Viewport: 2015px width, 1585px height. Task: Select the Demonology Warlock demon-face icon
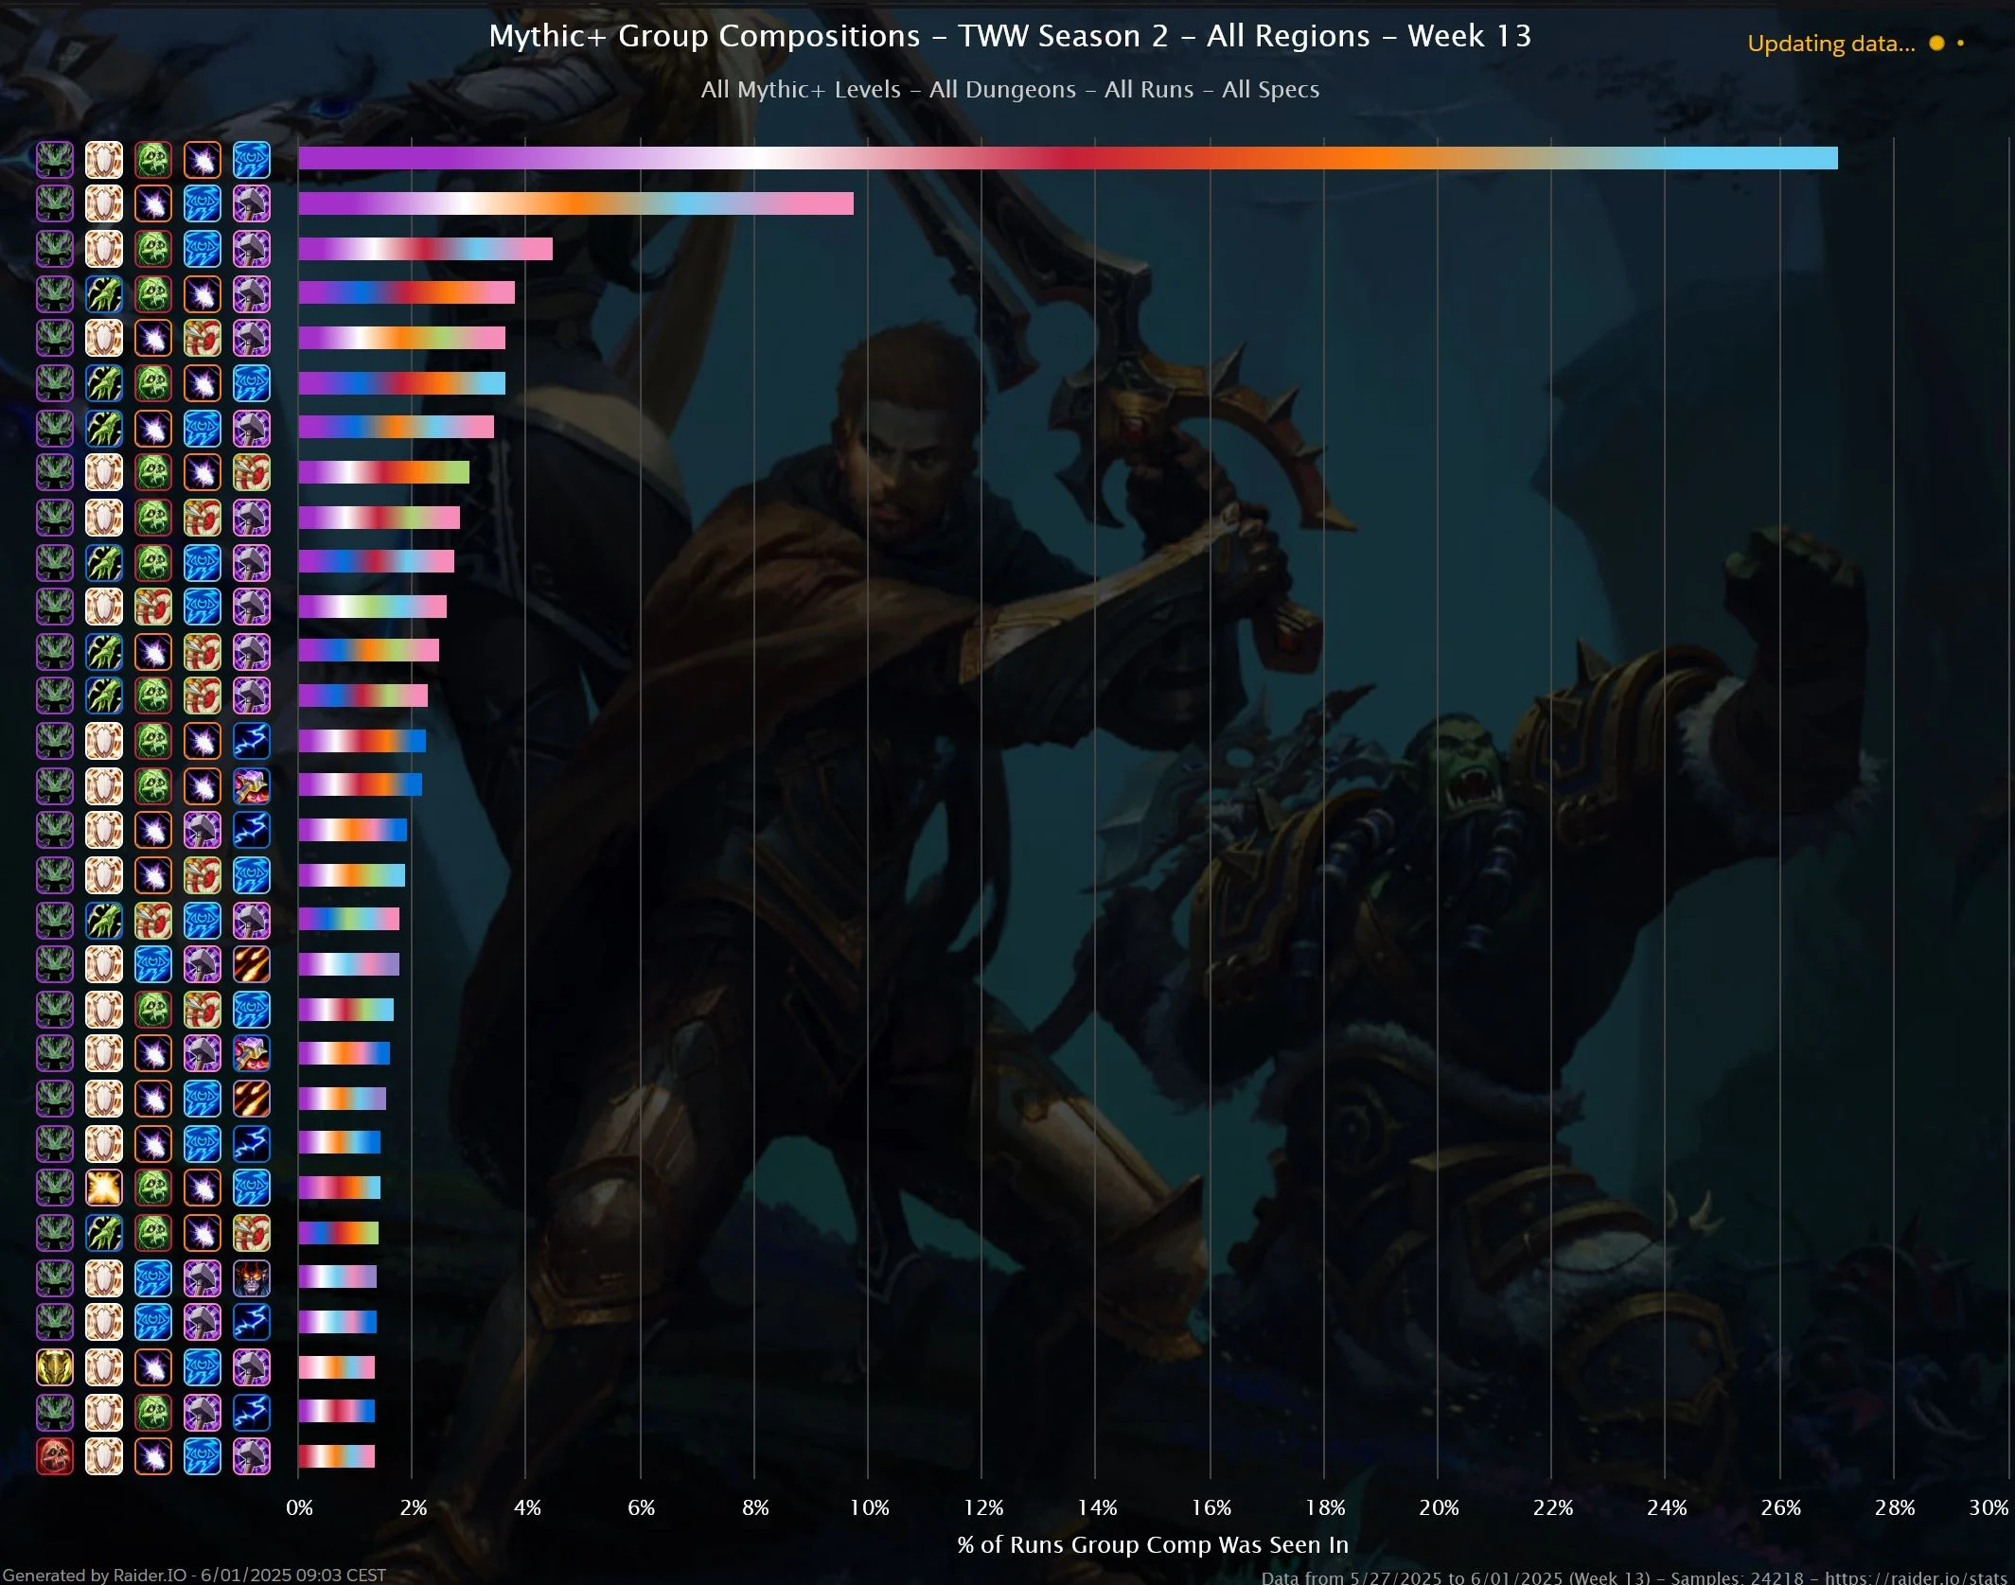click(252, 1277)
